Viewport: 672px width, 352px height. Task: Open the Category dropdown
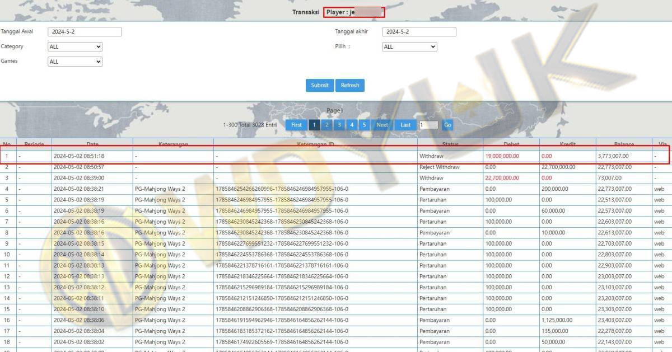click(x=75, y=47)
